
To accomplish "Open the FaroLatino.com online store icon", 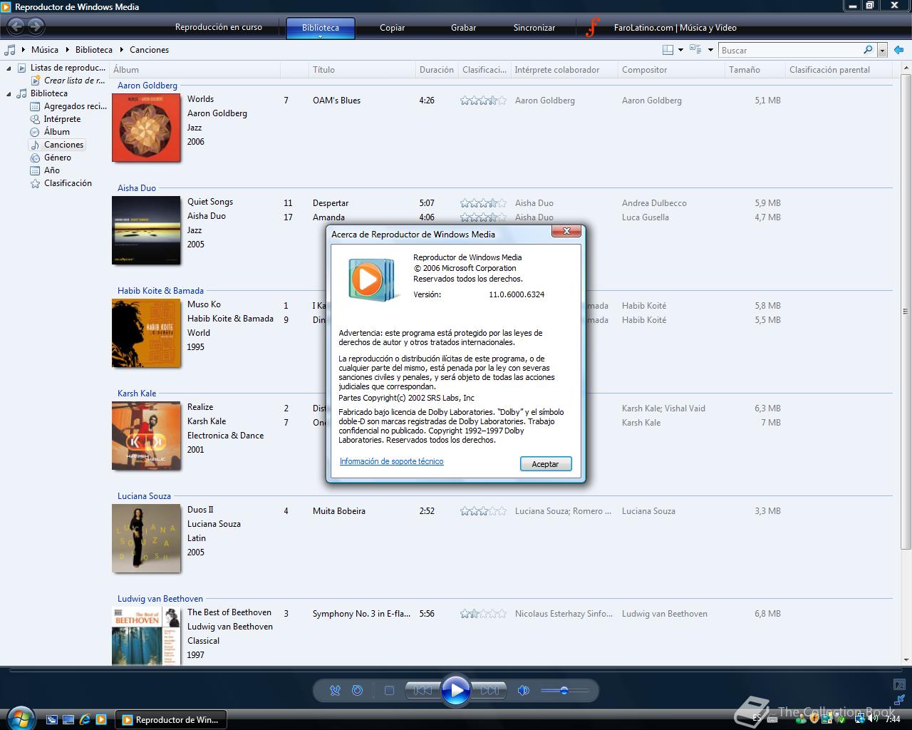I will (x=593, y=28).
